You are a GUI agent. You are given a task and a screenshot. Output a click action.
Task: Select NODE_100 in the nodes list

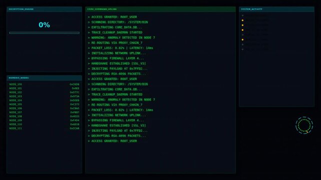tap(44, 84)
